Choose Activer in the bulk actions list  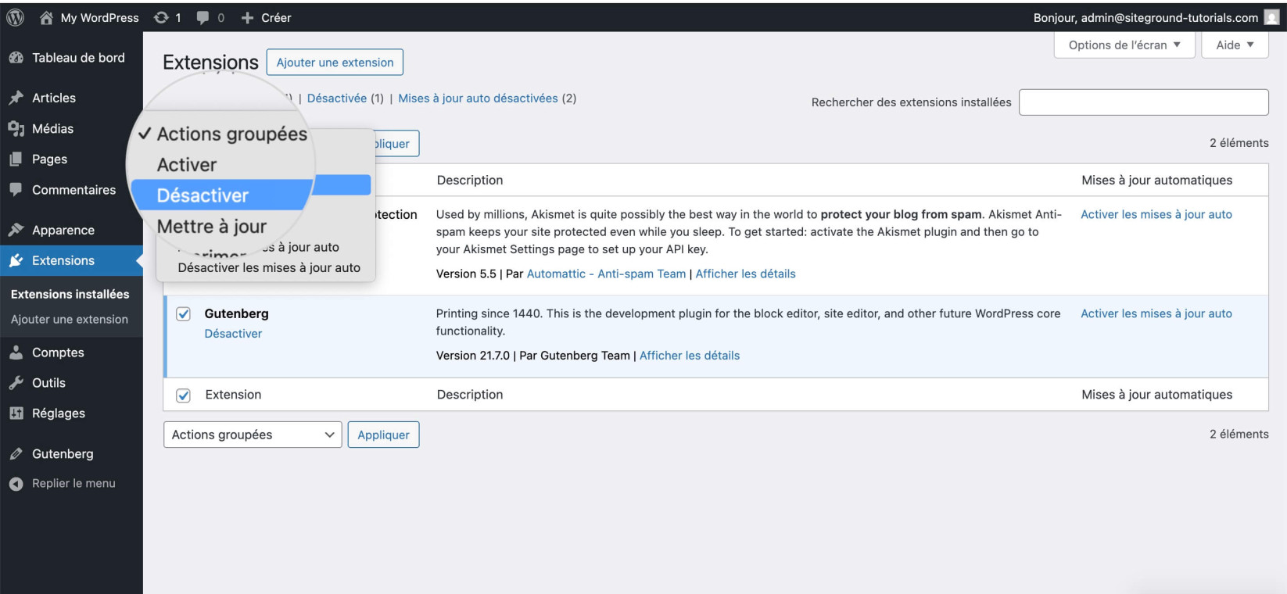click(x=187, y=165)
